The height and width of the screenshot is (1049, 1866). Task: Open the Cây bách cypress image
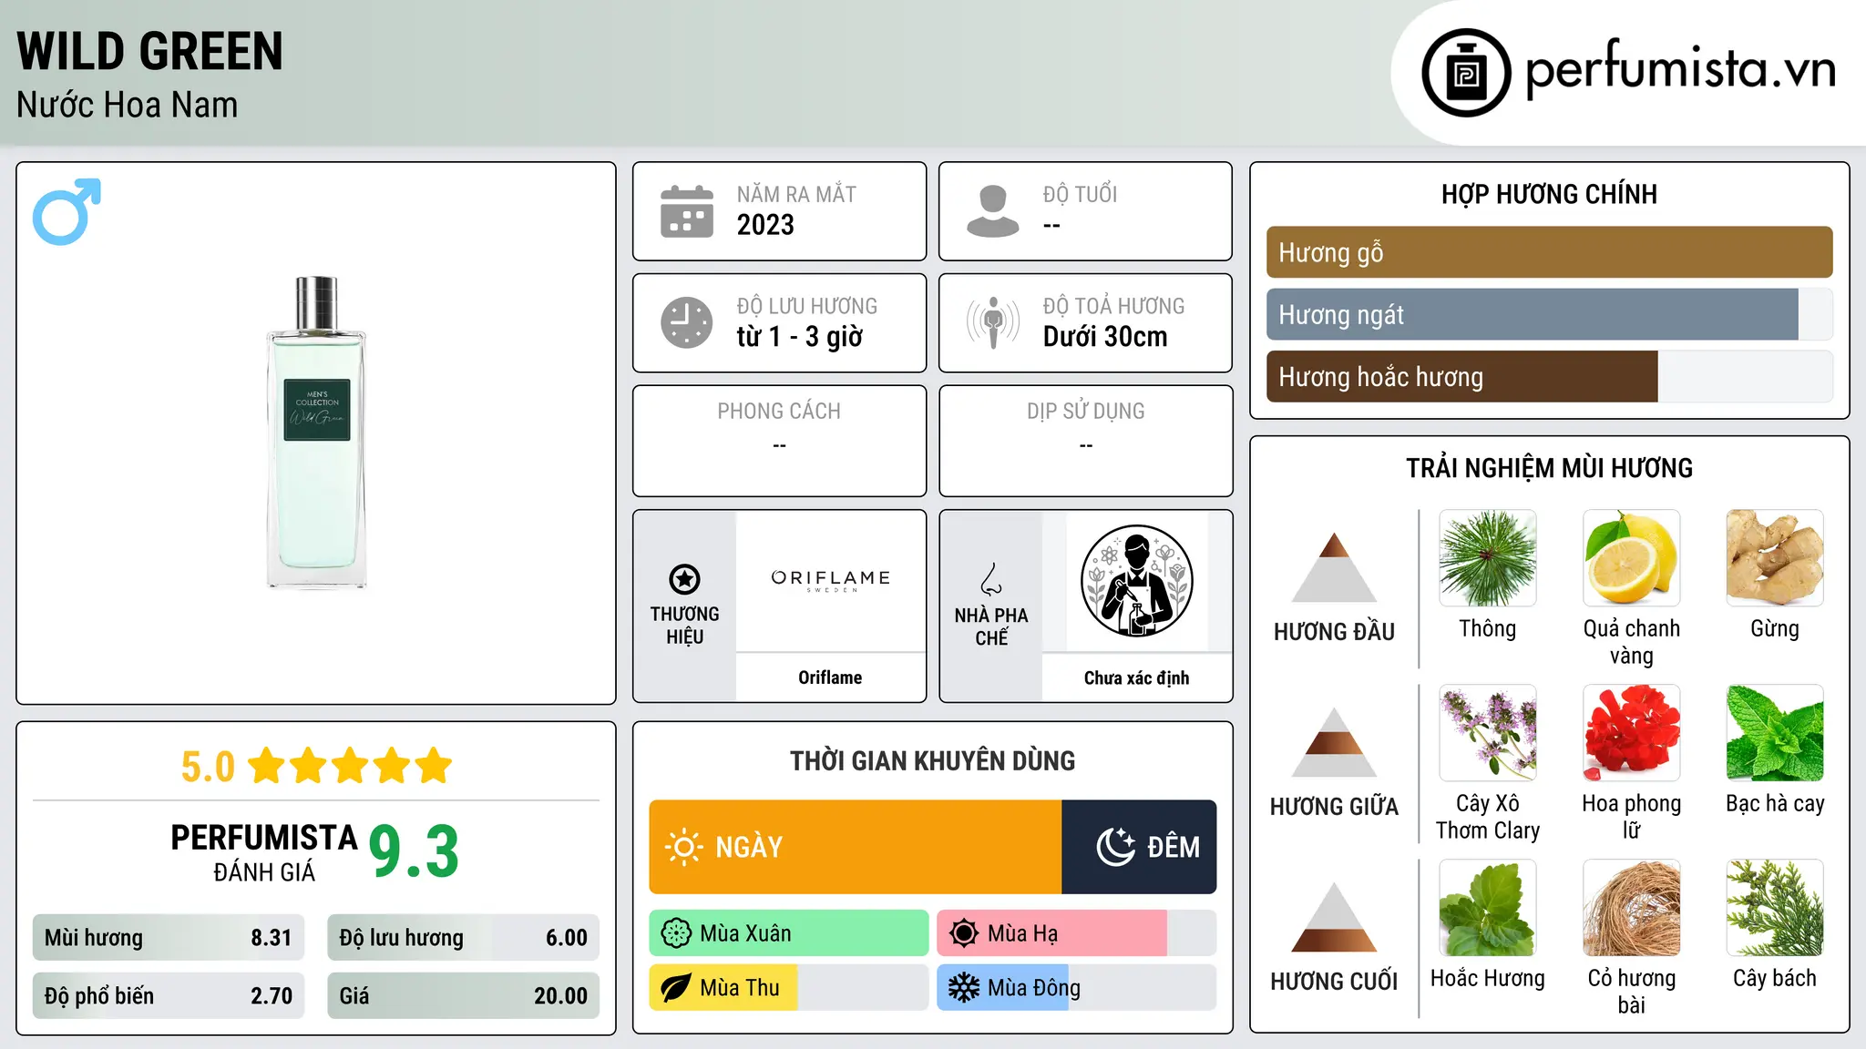pyautogui.click(x=1775, y=908)
